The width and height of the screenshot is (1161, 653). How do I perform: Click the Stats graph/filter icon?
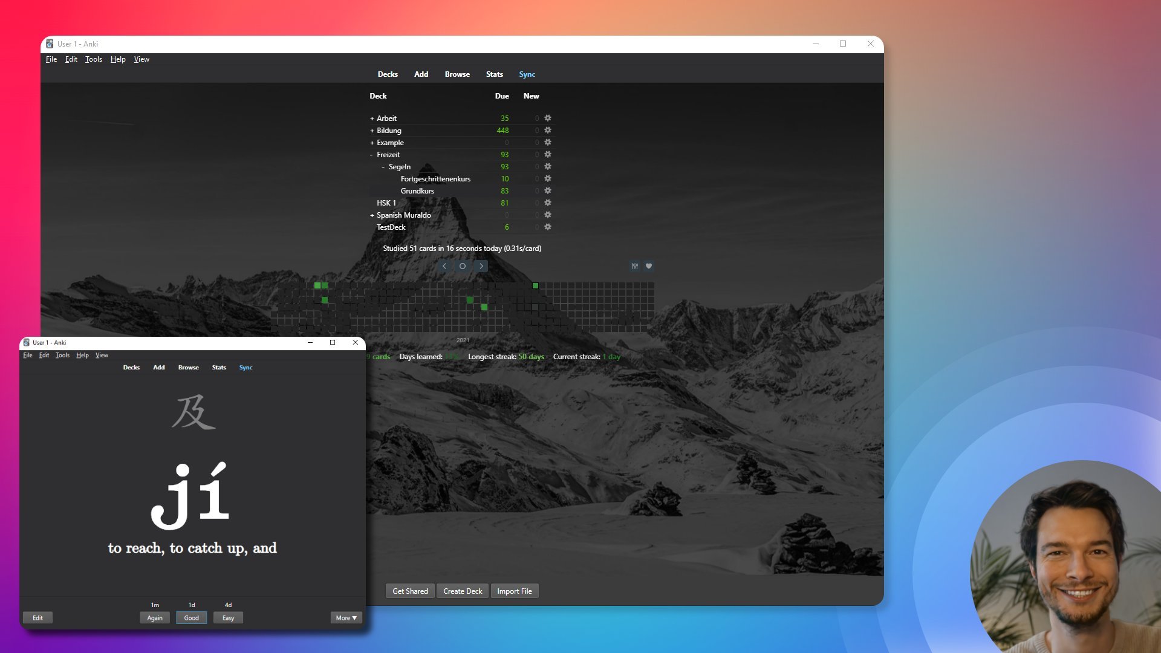635,265
